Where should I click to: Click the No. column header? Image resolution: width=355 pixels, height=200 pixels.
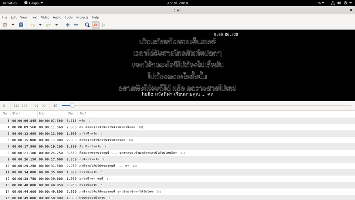[5, 113]
